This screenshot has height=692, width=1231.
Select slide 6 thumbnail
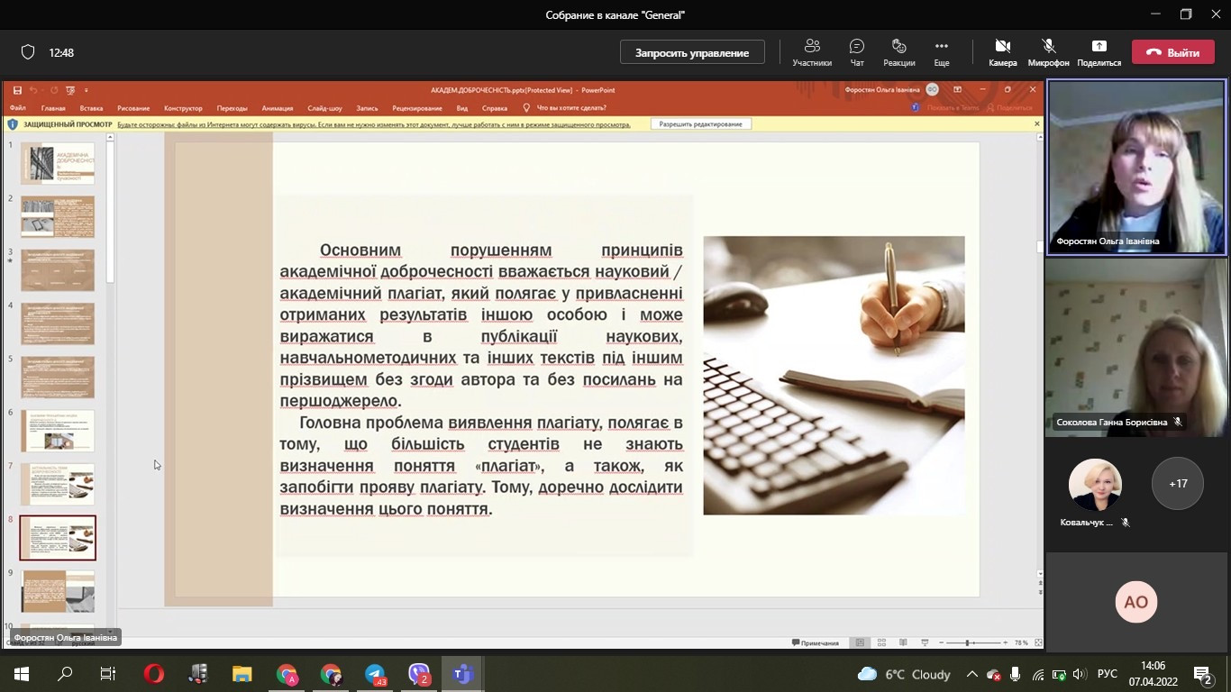58,431
